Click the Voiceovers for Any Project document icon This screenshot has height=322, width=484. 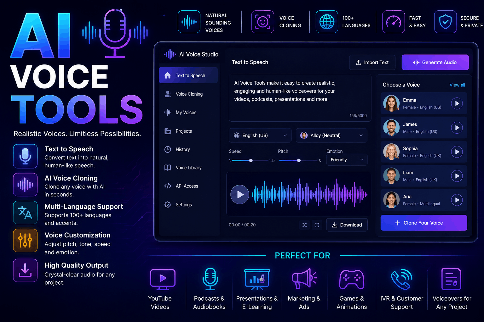[x=451, y=279]
